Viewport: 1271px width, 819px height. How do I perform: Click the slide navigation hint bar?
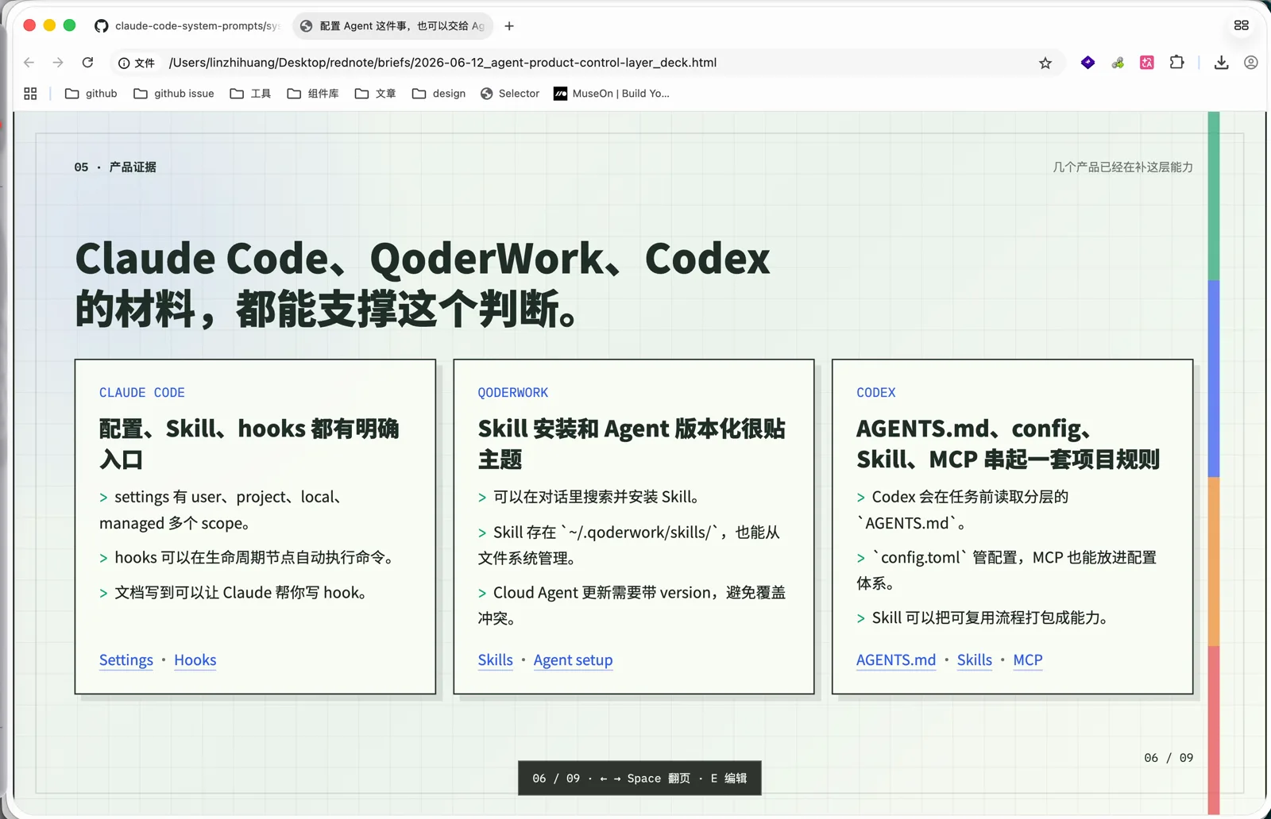[639, 779]
